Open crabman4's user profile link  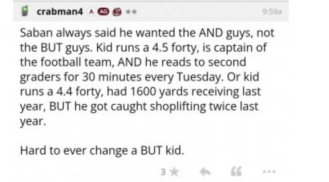pos(60,12)
